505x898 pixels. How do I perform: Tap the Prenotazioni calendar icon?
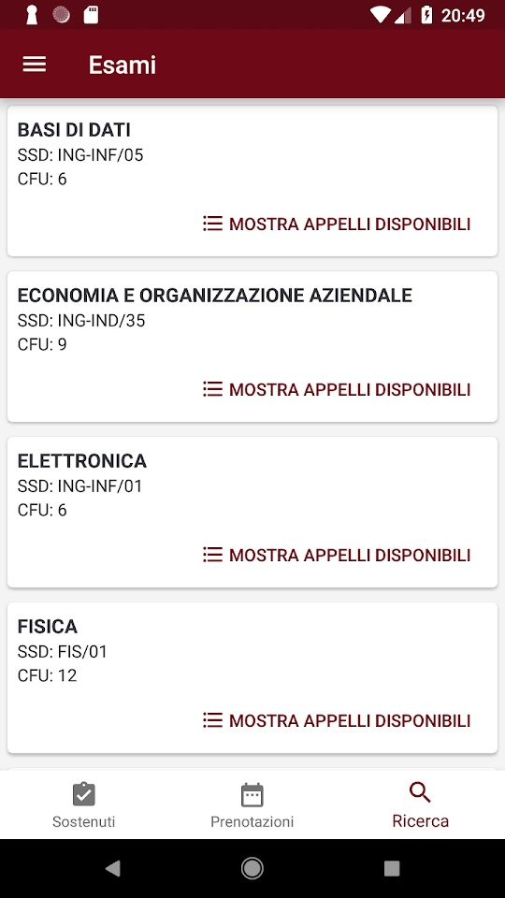tap(252, 795)
